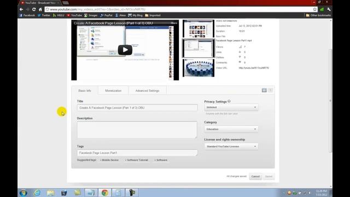Click the green extension icon beside the star

pyautogui.click(x=322, y=9)
